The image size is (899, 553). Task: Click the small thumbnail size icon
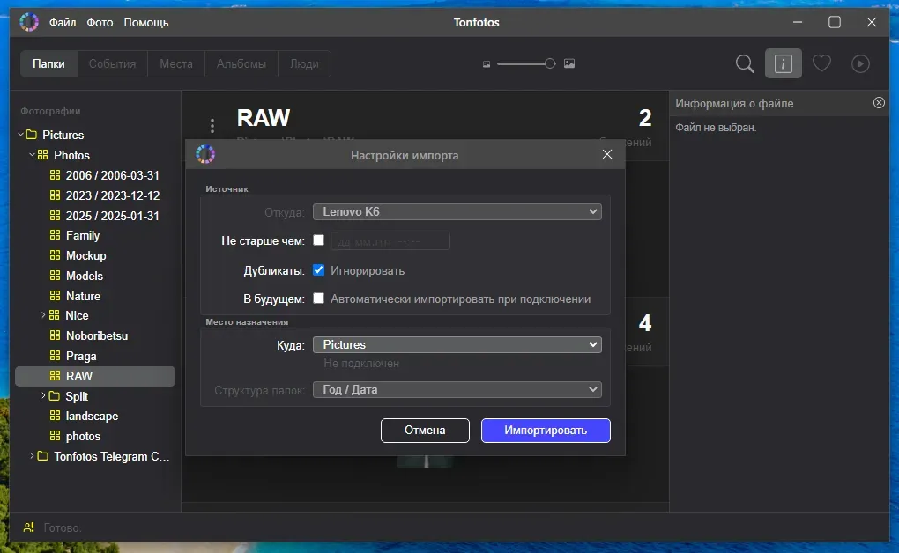click(486, 63)
